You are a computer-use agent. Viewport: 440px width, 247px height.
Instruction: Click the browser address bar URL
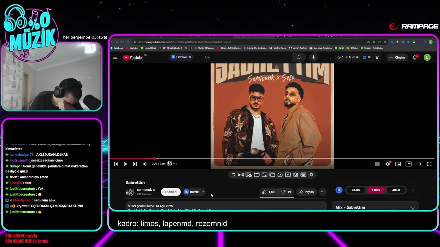click(184, 42)
